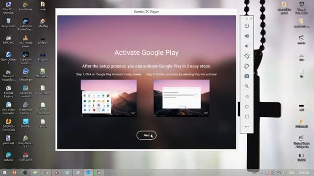Viewport: 314px width, 176px height.
Task: Click the Android home circle icon
Action: [247, 107]
